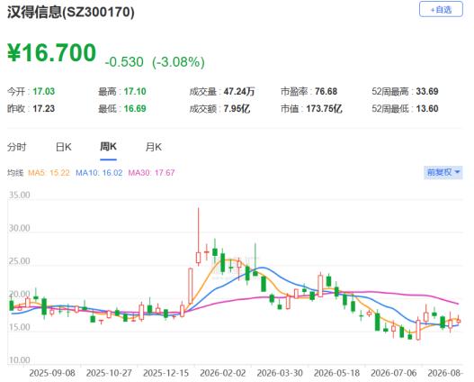
Task: Click the tall red candle peaking near 33
Action: tap(198, 237)
